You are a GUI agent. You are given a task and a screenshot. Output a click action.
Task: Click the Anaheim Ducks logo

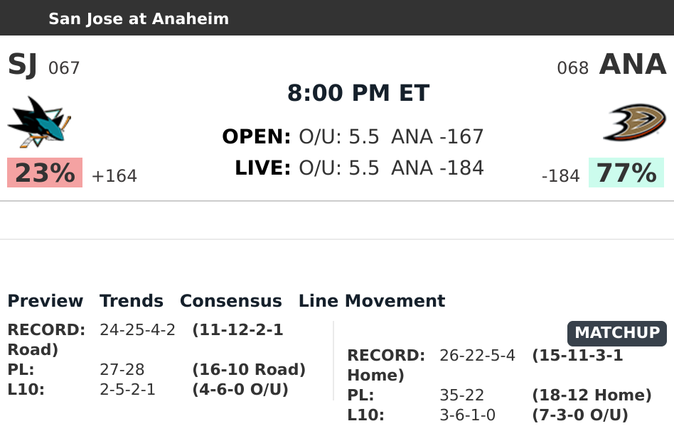pyautogui.click(x=634, y=121)
